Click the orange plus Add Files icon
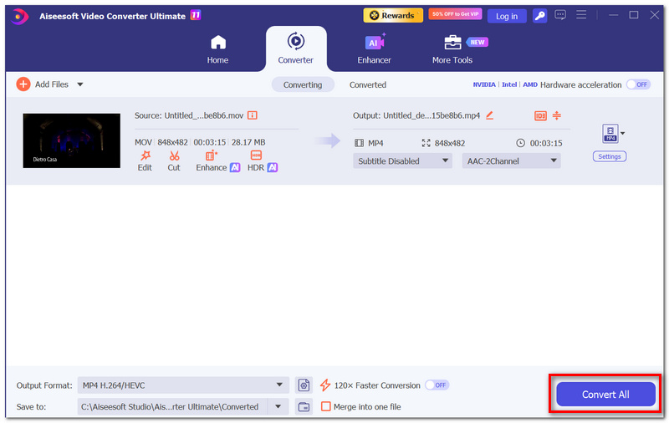This screenshot has width=669, height=423. pyautogui.click(x=23, y=84)
